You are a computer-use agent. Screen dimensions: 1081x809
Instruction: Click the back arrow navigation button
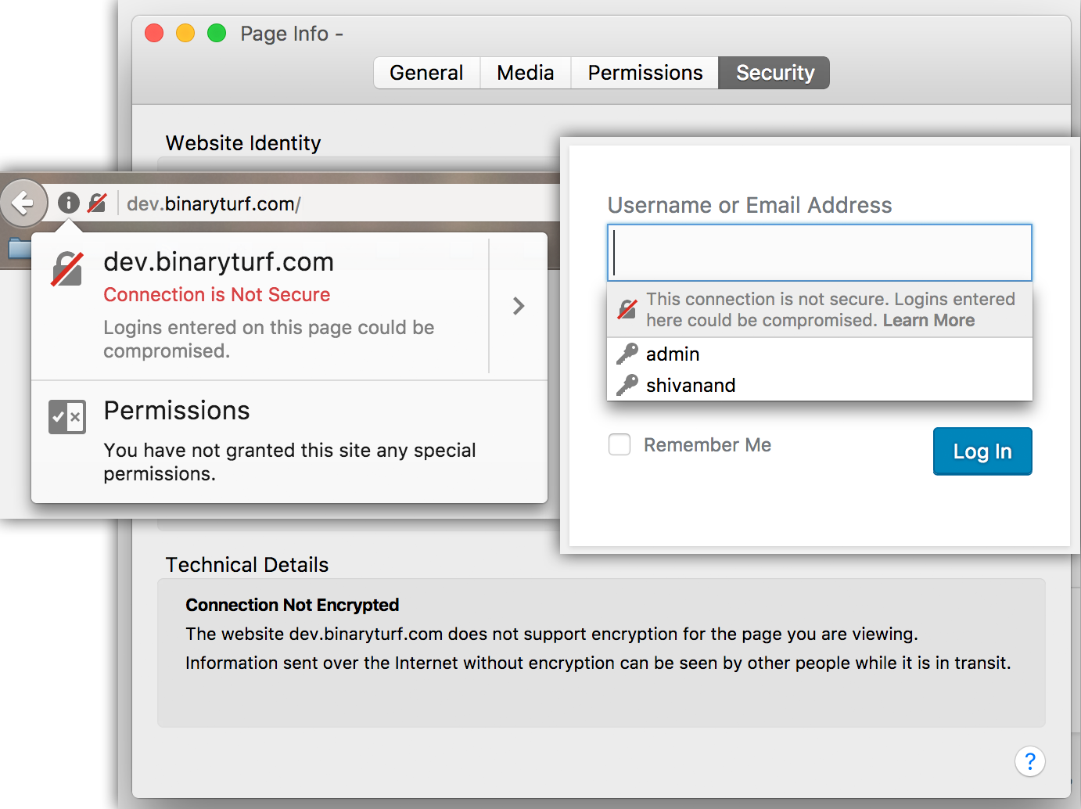tap(23, 203)
